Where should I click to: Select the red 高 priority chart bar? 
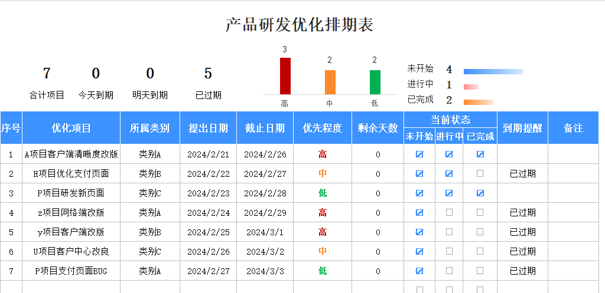pos(285,76)
